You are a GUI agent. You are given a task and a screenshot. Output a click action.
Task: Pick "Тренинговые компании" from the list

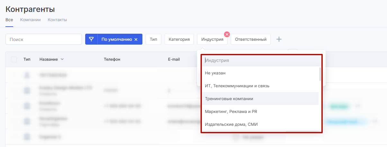coord(229,99)
